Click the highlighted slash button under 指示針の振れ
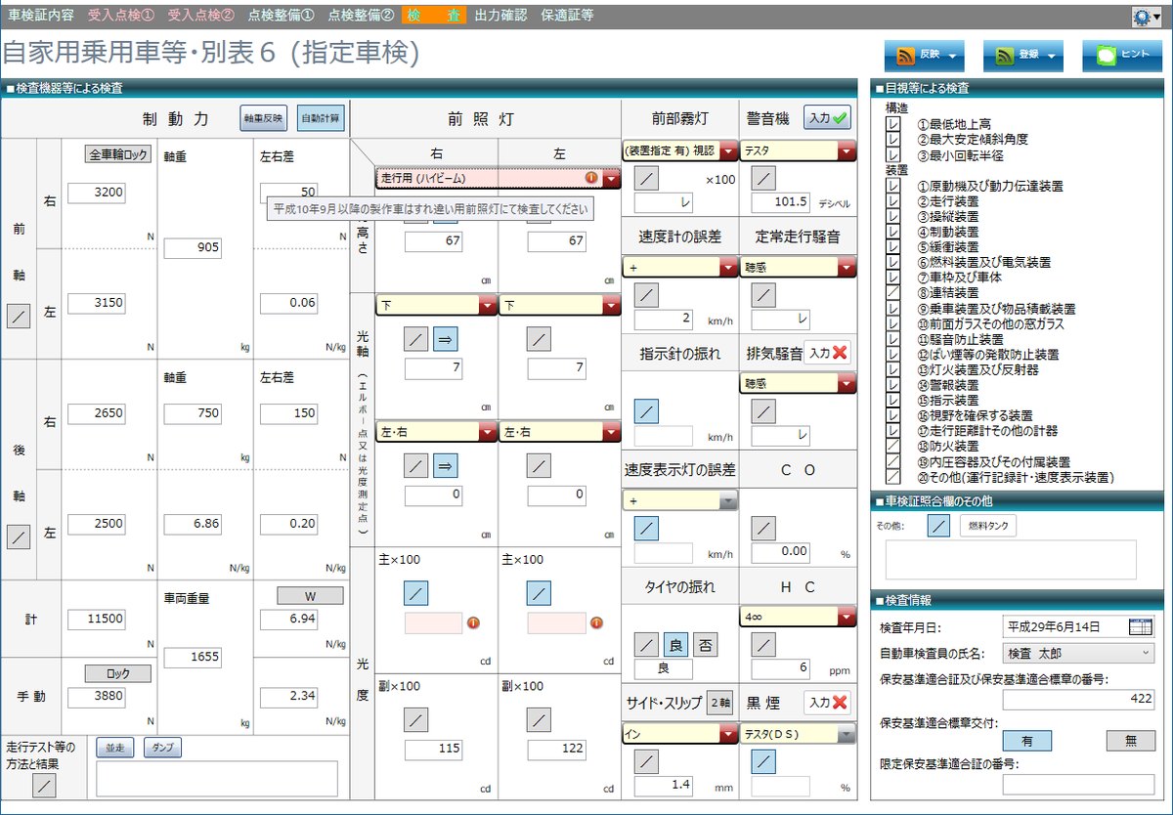Screen dimensions: 1173x815 pyautogui.click(x=646, y=411)
